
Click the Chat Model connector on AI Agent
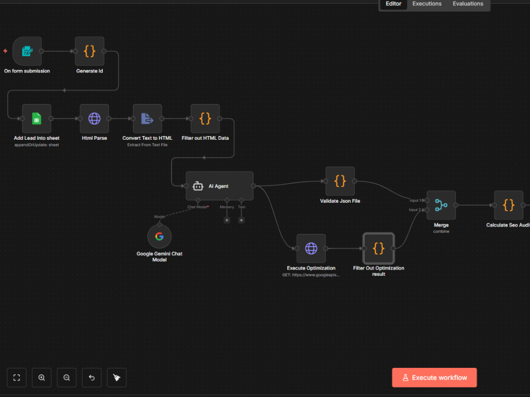click(198, 201)
